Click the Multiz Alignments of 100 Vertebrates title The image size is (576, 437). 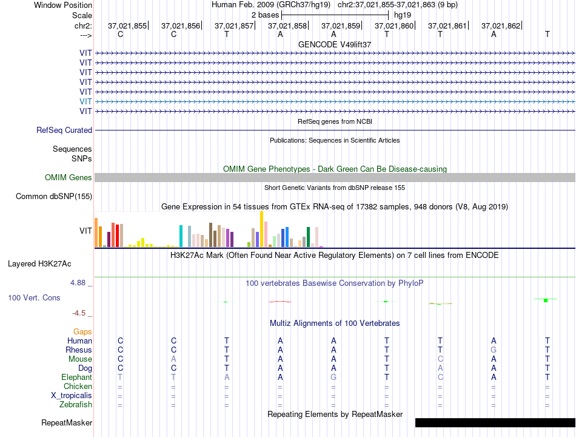tap(335, 324)
